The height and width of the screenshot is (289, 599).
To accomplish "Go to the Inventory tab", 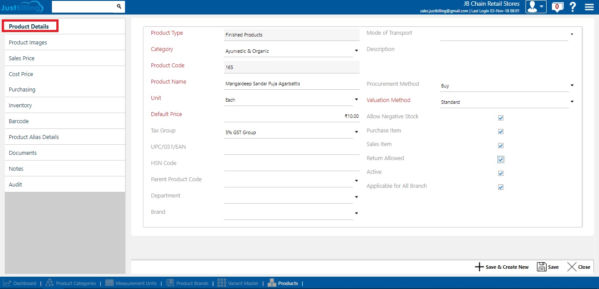I will [65, 106].
